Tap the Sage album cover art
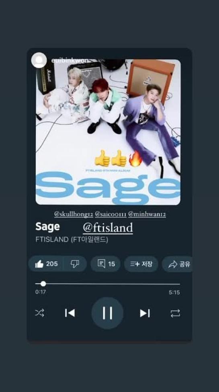The image size is (219, 392). (108, 132)
